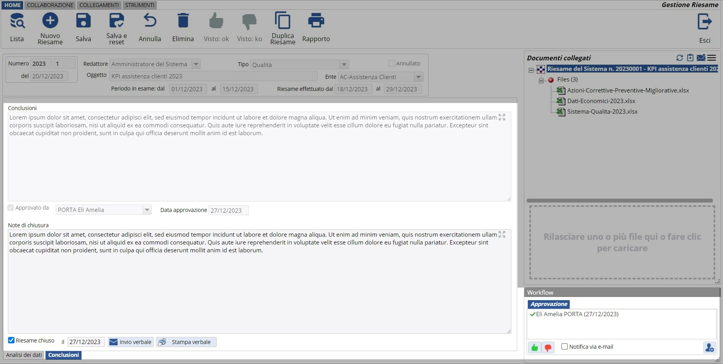Click the Salva floppy disk icon
The image size is (723, 364).
pos(83,21)
